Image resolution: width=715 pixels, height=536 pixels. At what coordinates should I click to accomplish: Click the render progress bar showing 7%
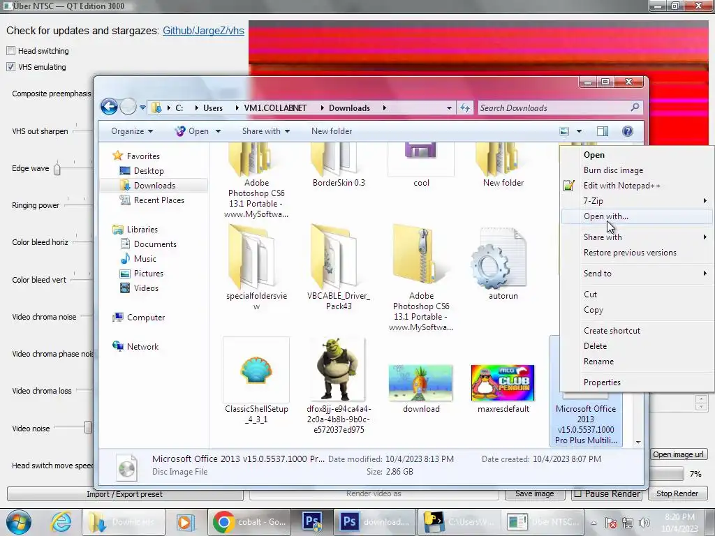(x=666, y=474)
